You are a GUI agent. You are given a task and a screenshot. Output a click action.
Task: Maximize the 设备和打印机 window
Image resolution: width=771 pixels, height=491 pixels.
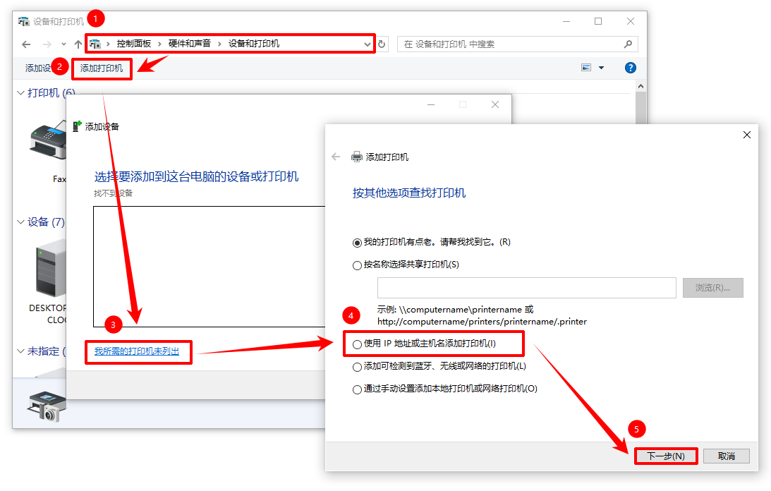tap(598, 21)
